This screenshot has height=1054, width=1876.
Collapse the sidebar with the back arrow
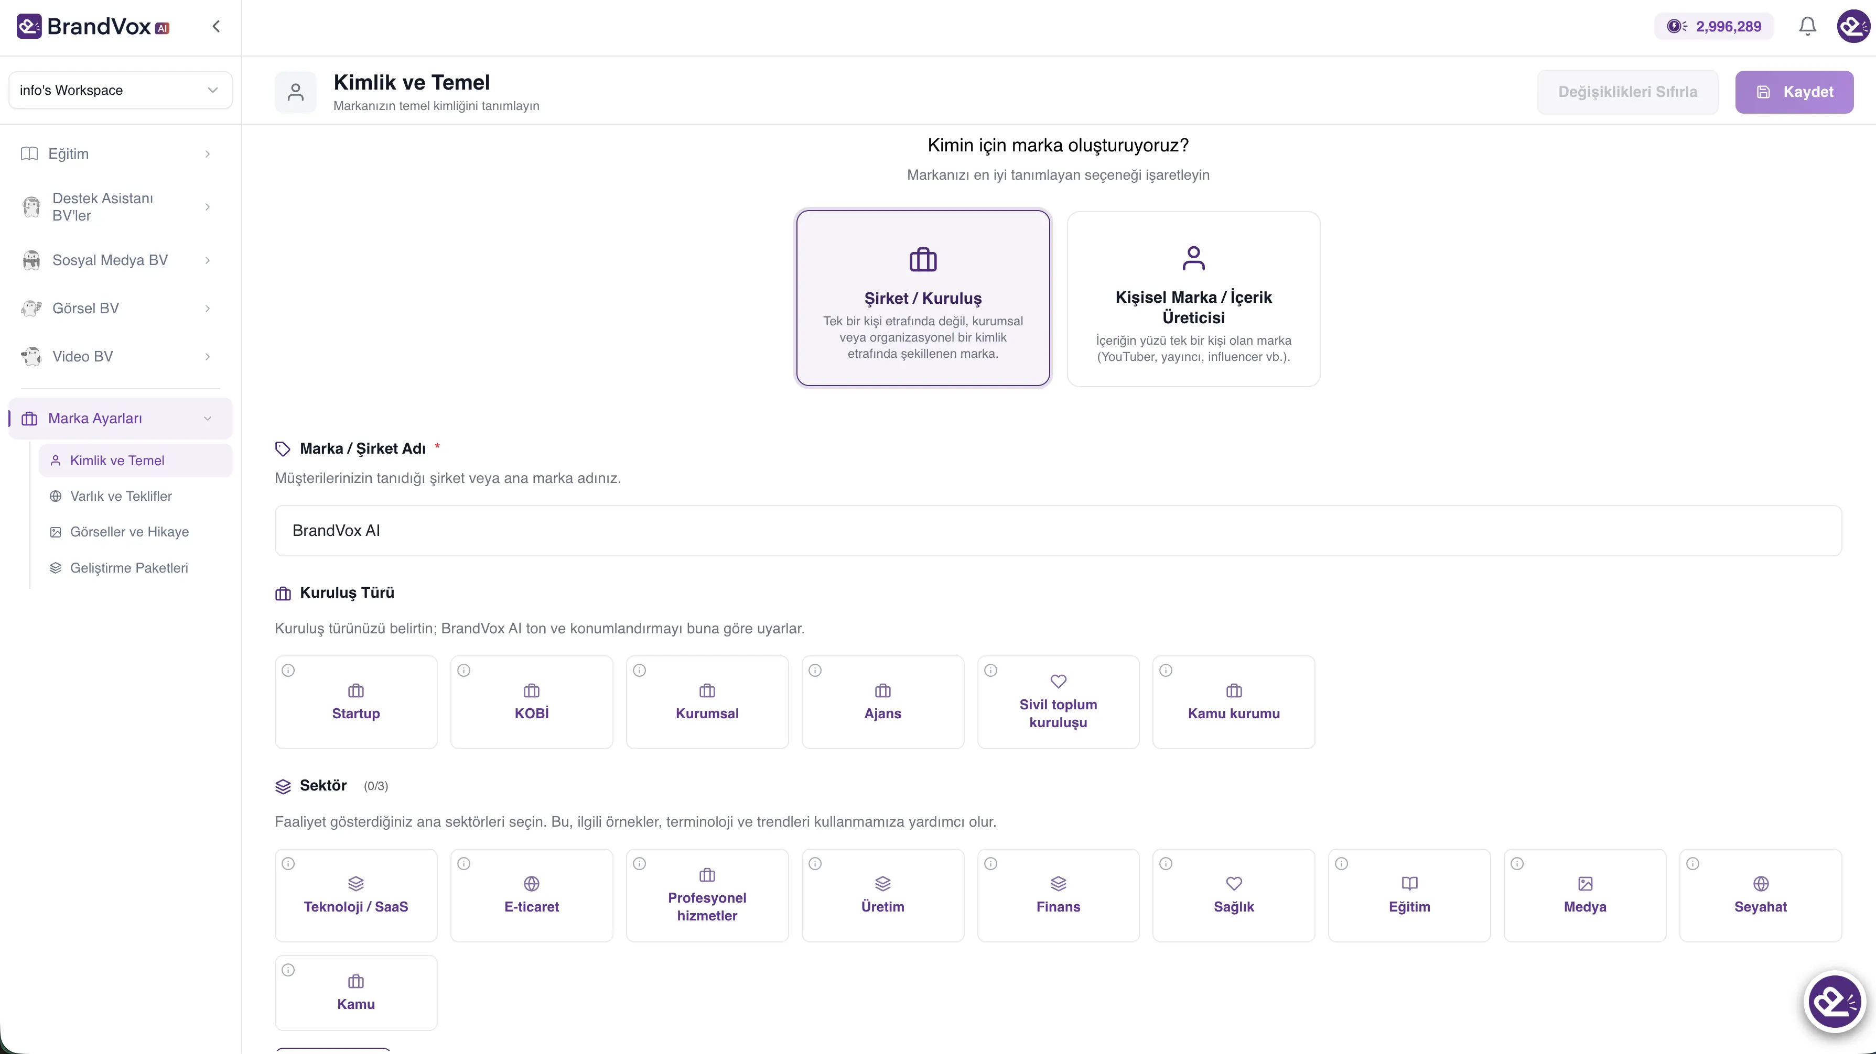click(217, 27)
